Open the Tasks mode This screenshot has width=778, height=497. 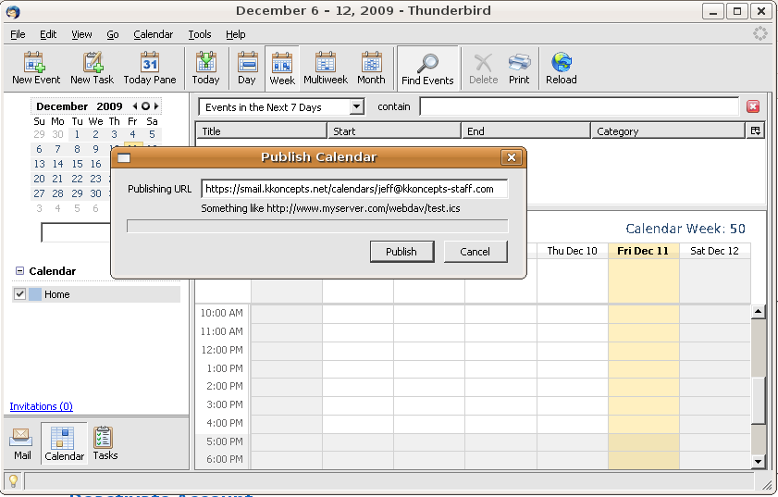pos(105,443)
